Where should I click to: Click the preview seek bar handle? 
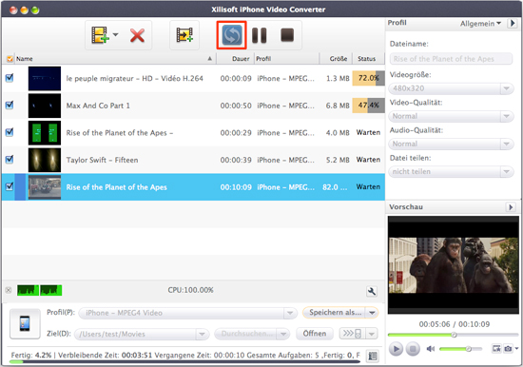pos(454,335)
